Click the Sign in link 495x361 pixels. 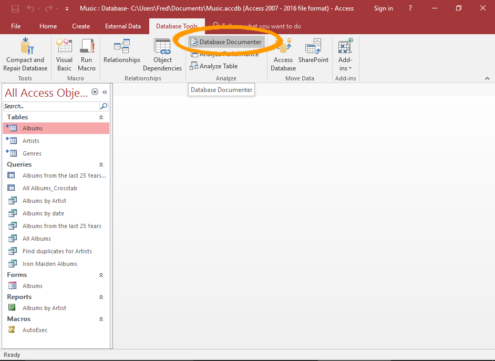(383, 8)
